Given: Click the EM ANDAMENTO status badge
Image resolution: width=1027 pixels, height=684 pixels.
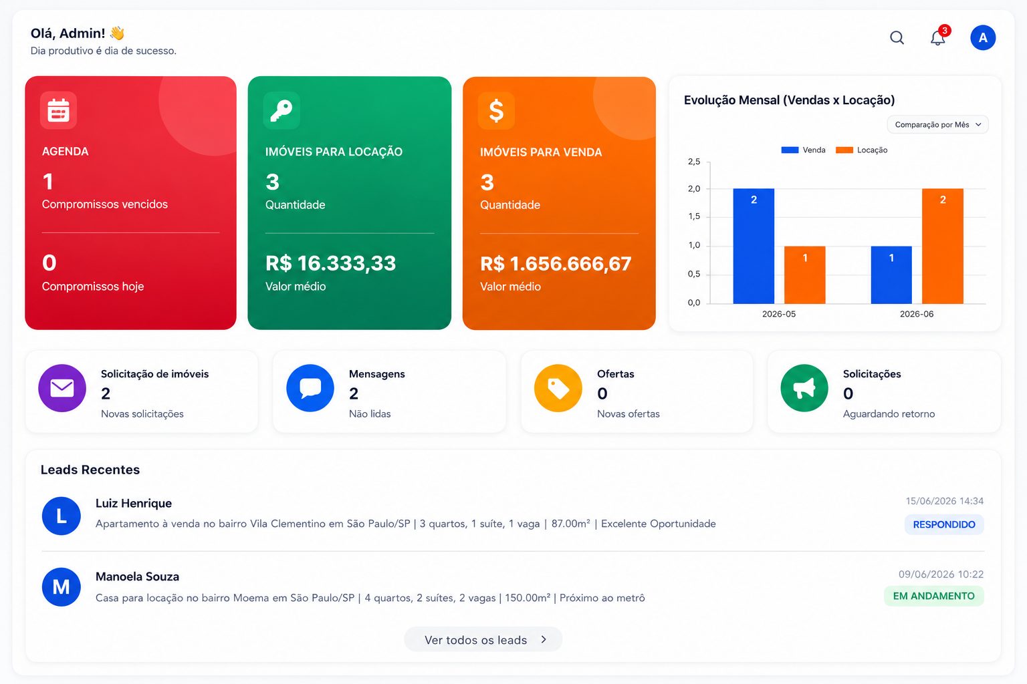Looking at the screenshot, I should click(934, 596).
